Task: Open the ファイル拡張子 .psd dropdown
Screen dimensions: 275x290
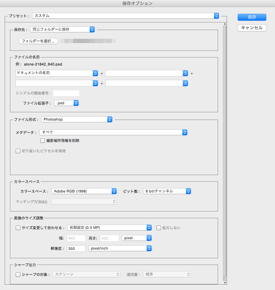Action: (67, 103)
